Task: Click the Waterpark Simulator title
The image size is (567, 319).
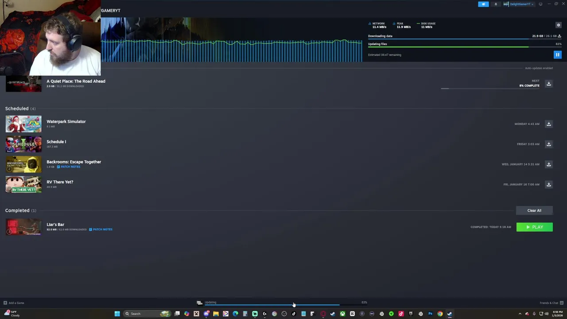Action: pos(66,121)
